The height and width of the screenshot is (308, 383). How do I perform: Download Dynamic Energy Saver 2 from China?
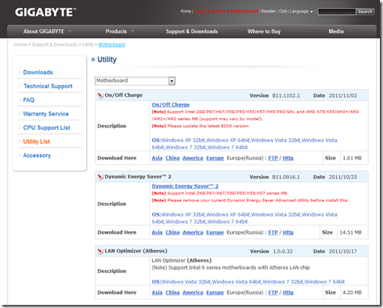[x=172, y=232]
